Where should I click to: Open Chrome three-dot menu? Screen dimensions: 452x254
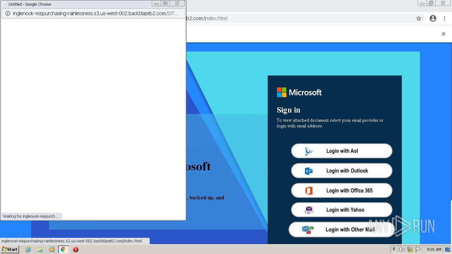(445, 18)
